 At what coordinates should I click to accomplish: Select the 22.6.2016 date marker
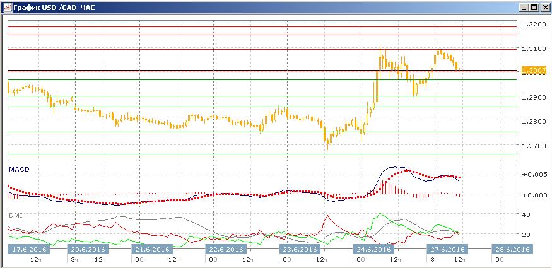[x=226, y=249]
